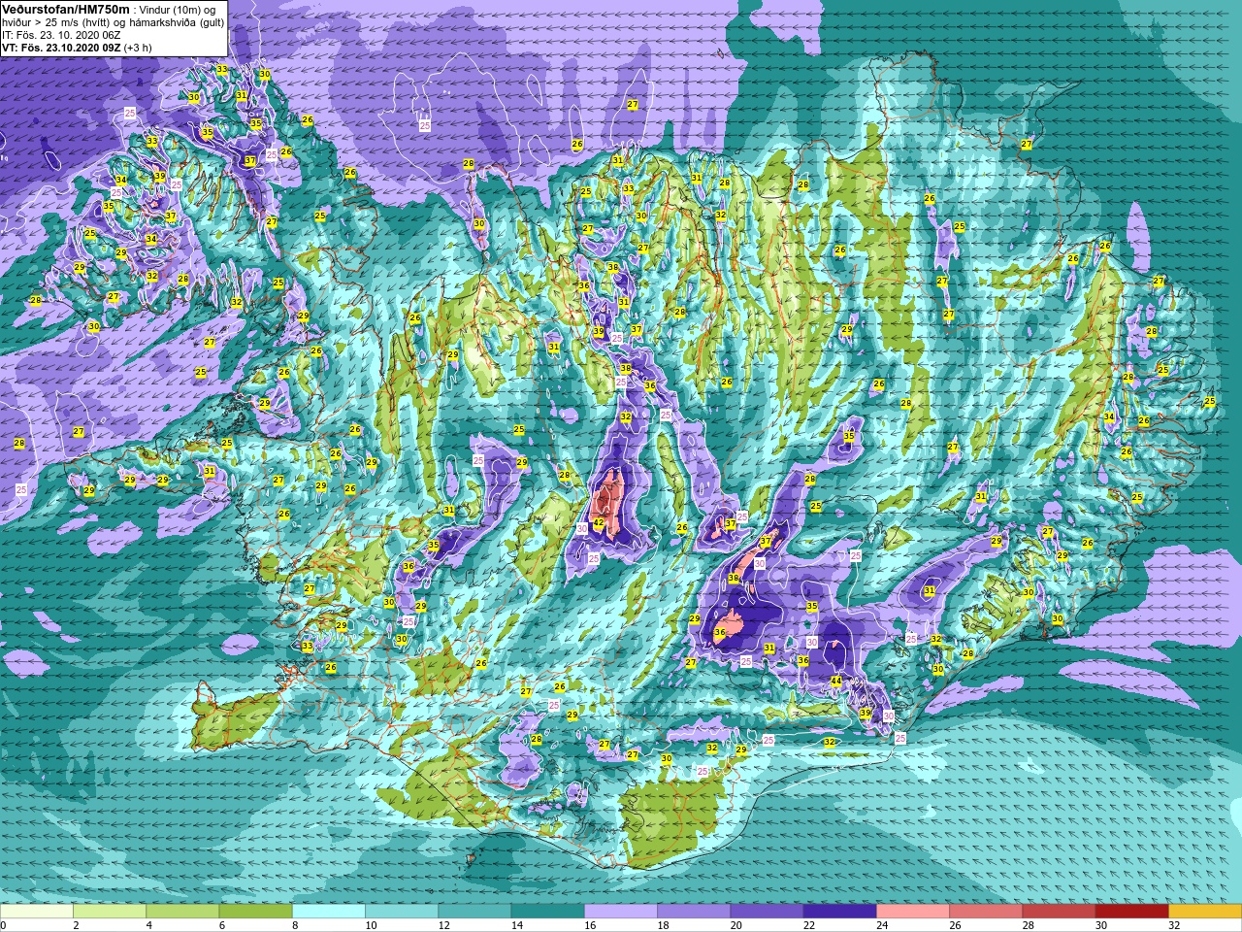Click the pale yellow 0–2 legend swatch
The height and width of the screenshot is (932, 1242).
click(x=37, y=912)
